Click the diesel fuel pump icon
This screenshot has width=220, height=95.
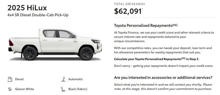click(10, 79)
